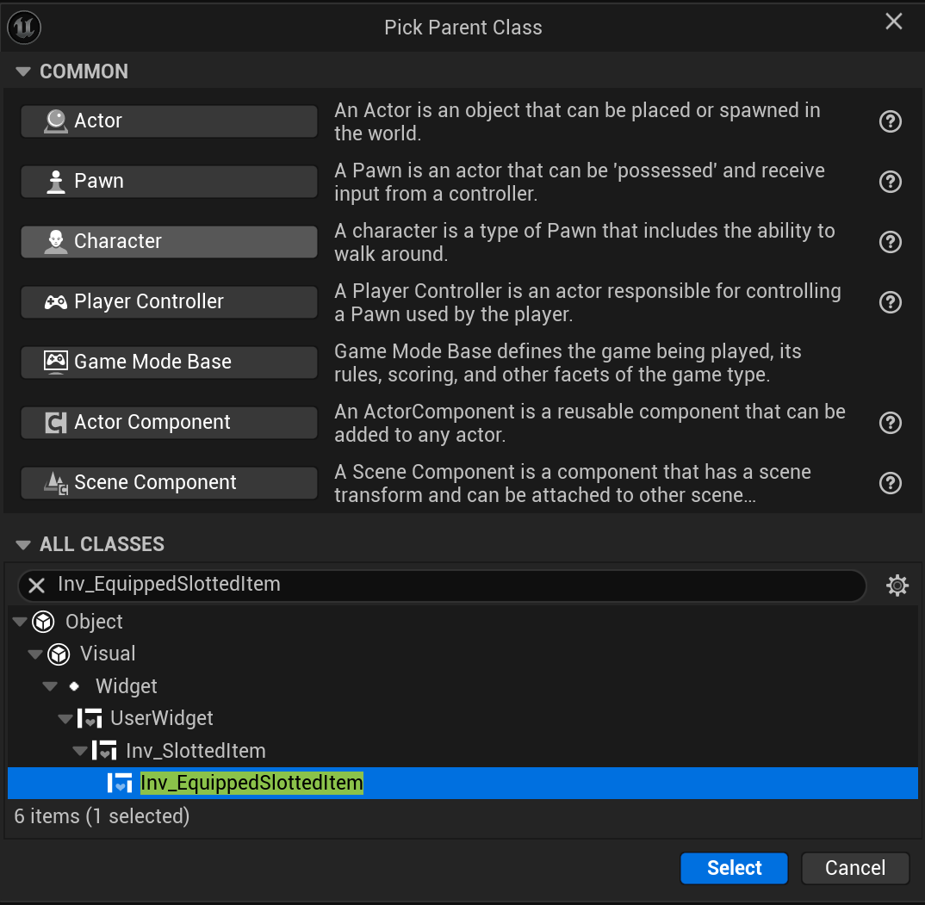925x905 pixels.
Task: Clear the class search text
Action: click(x=37, y=586)
